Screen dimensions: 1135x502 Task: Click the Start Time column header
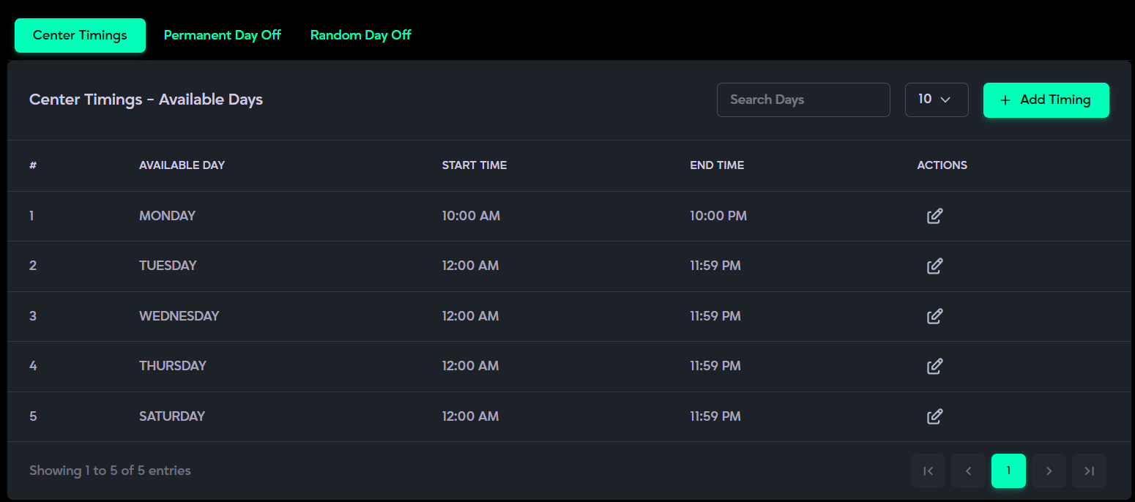pyautogui.click(x=474, y=165)
